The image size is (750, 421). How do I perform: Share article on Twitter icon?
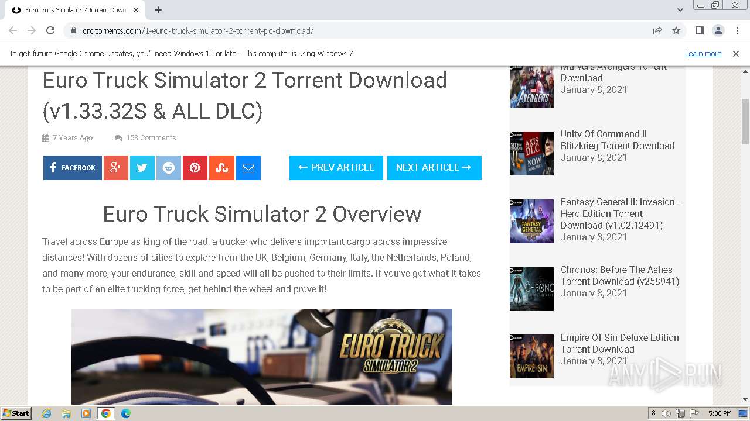[142, 168]
